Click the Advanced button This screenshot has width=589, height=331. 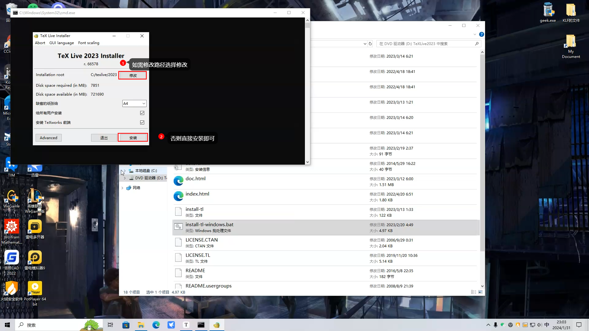[48, 138]
